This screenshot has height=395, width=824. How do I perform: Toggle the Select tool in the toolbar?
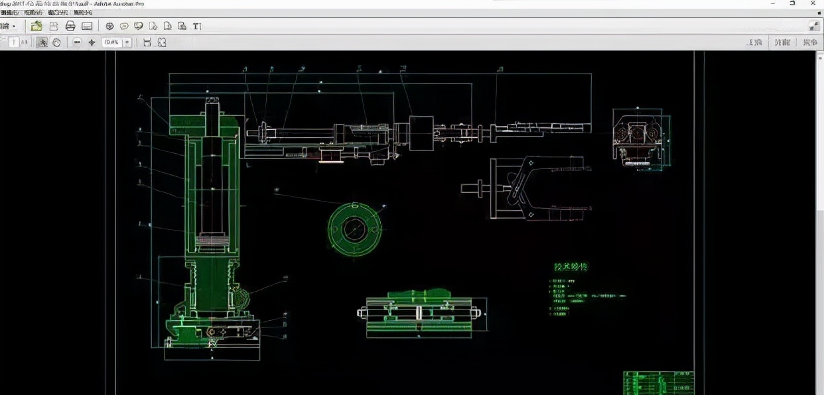tap(42, 42)
